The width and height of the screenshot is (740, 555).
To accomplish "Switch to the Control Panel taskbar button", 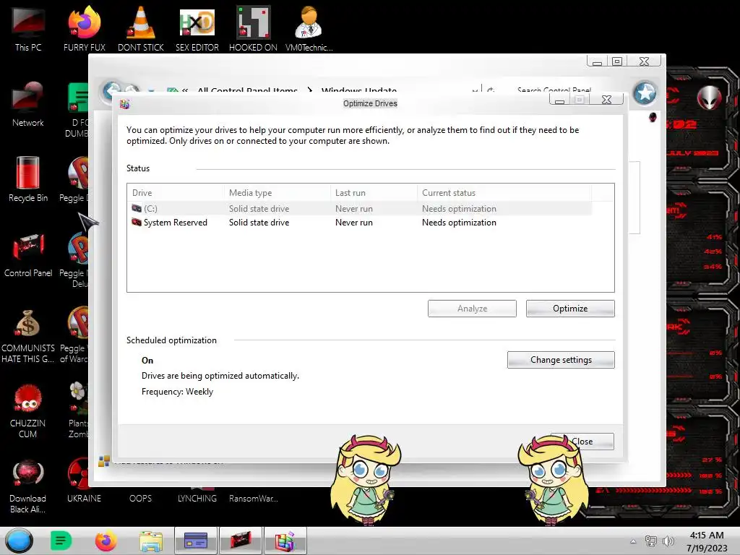I will (x=195, y=541).
